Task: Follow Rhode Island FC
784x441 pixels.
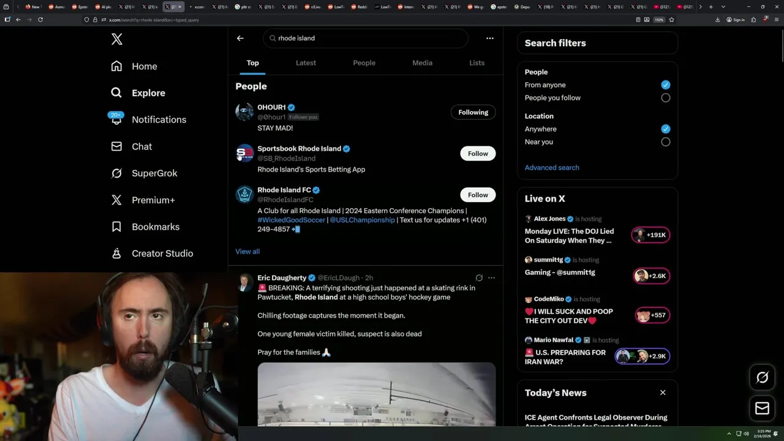Action: pyautogui.click(x=478, y=195)
